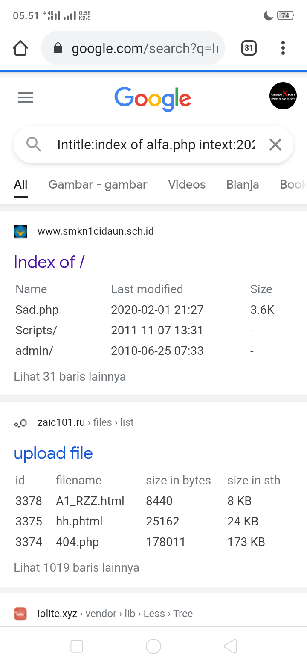Screen dimensions: 307x667
Task: Open the "Index of /" result link
Action: coord(49,262)
